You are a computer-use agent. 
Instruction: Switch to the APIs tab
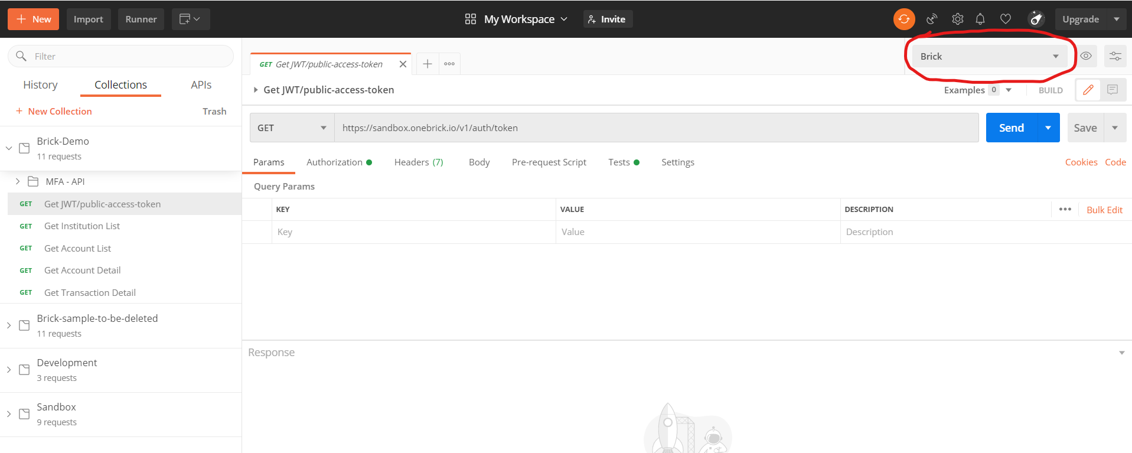coord(201,85)
